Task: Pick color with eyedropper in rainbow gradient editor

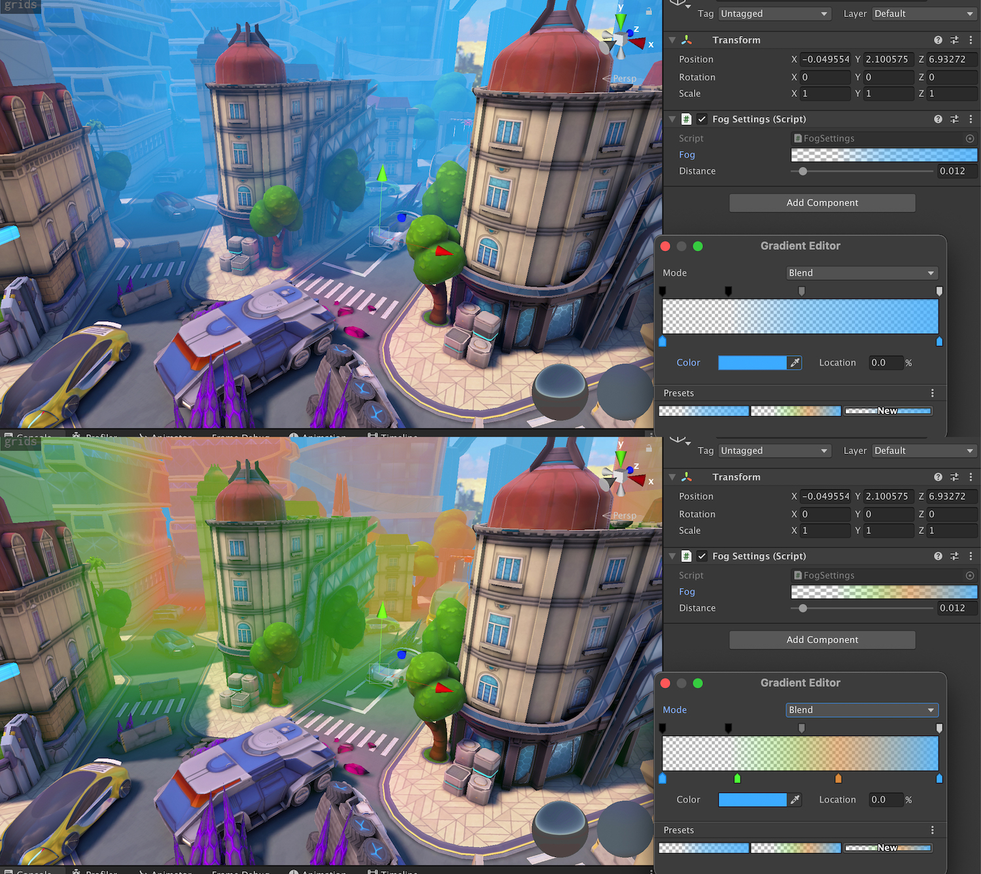Action: [x=795, y=799]
